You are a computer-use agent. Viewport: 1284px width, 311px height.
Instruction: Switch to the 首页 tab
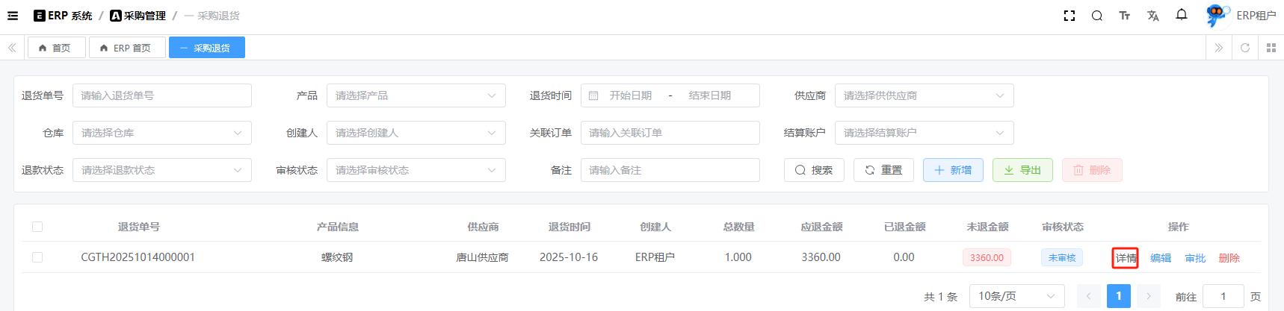click(56, 48)
